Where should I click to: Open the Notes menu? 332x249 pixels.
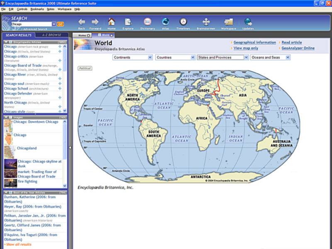[x=51, y=9]
